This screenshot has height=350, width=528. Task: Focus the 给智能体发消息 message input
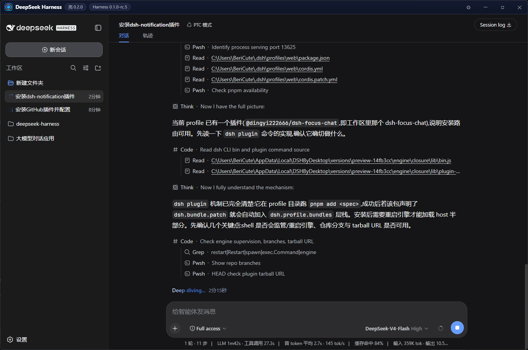pyautogui.click(x=316, y=311)
